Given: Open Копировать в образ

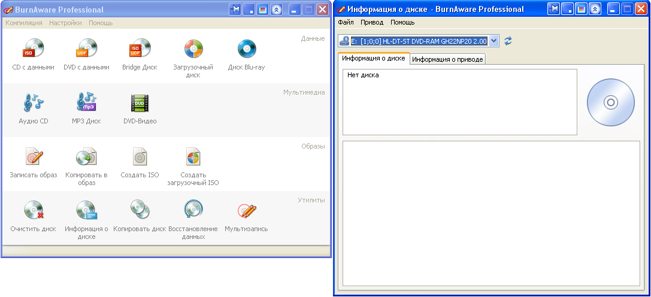Looking at the screenshot, I should pos(86,157).
